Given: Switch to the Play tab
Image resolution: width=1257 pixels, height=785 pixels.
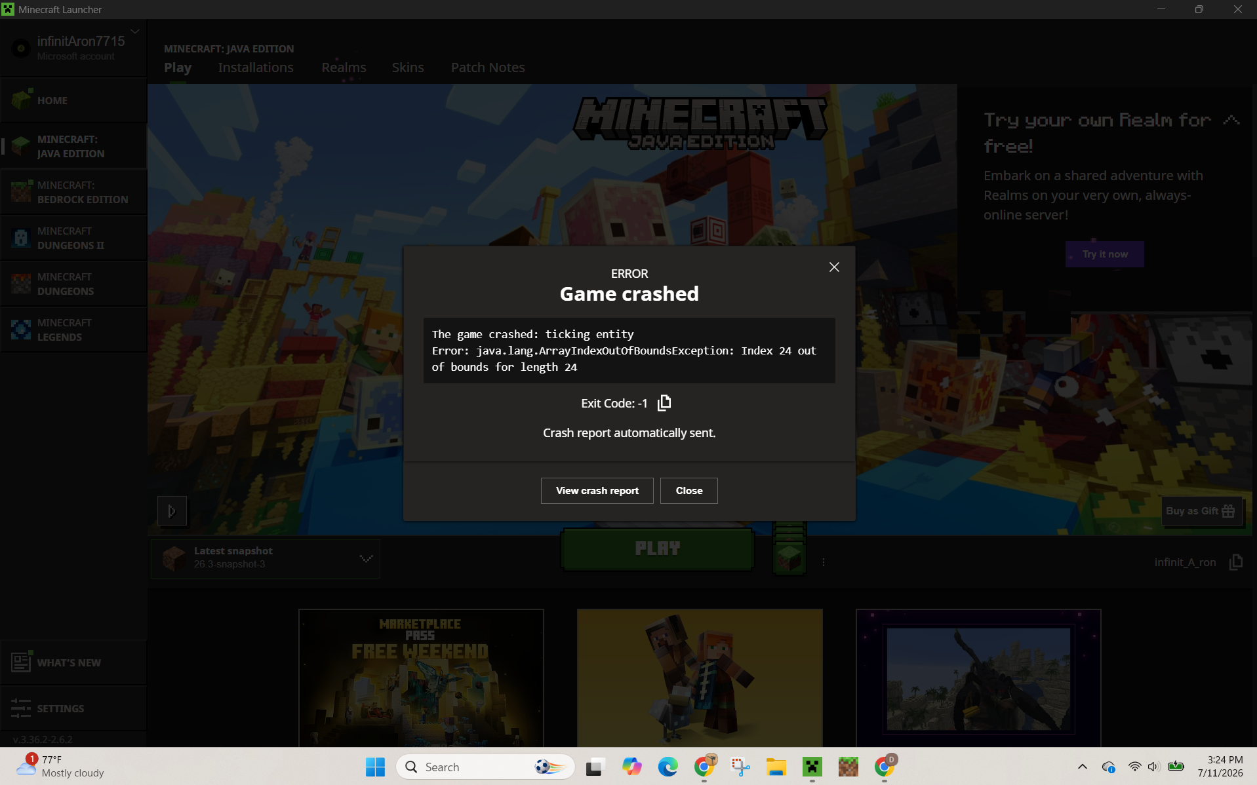Looking at the screenshot, I should click(x=178, y=67).
